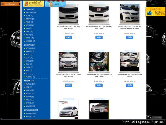
Task: Select the ACCORD [12] category
Action: pyautogui.click(x=31, y=48)
